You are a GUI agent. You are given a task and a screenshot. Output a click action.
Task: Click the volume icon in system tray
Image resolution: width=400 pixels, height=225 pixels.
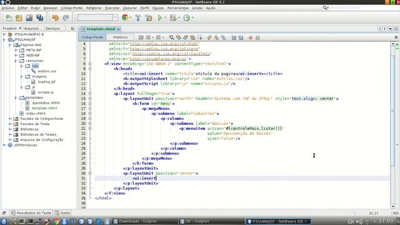(x=359, y=221)
